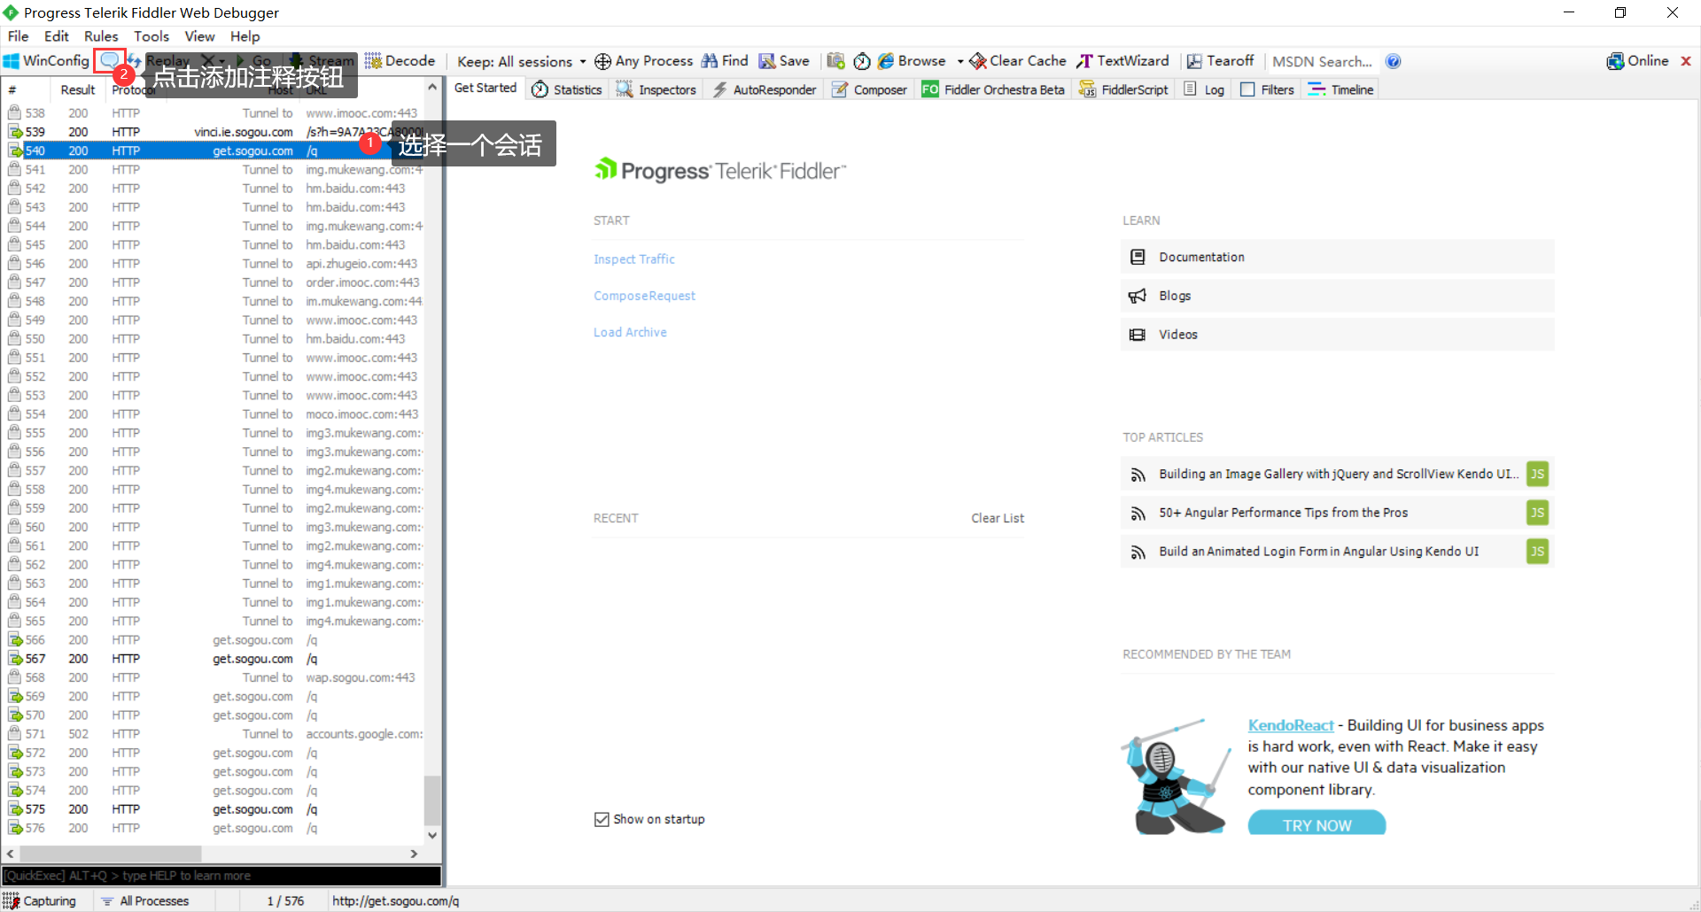The width and height of the screenshot is (1701, 912).
Task: Open the KendoReact hyperlink
Action: pos(1291,725)
